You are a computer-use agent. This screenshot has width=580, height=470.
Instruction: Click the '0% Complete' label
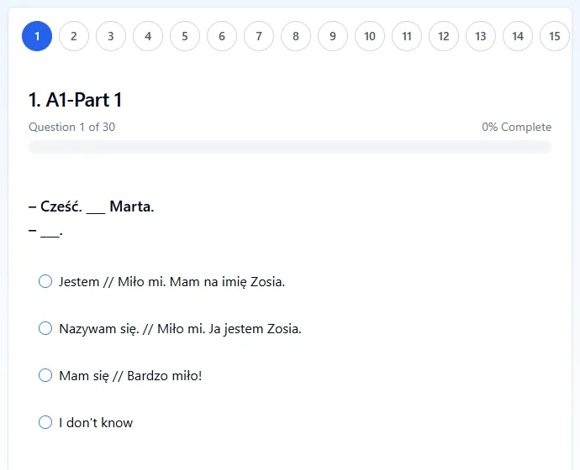516,127
